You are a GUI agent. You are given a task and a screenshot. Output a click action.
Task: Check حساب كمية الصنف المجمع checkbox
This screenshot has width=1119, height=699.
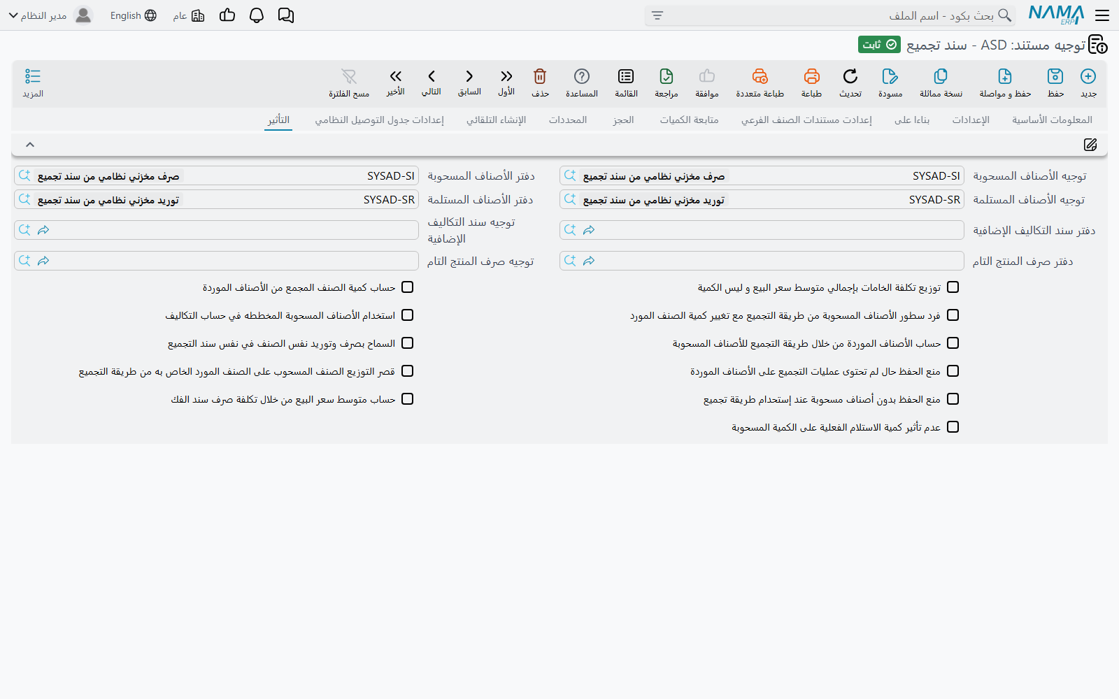click(408, 287)
